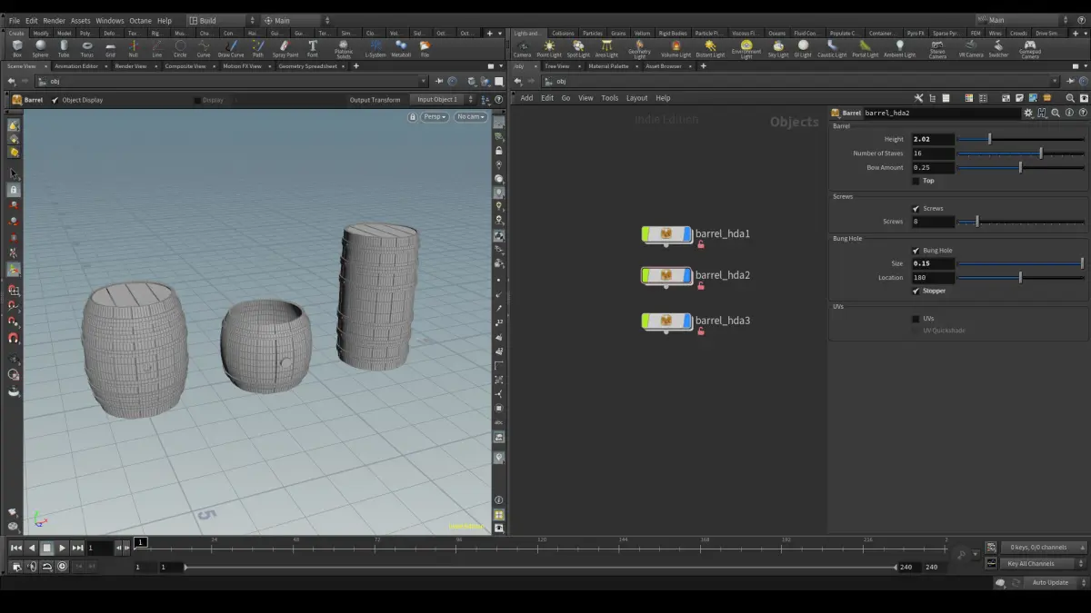This screenshot has width=1091, height=613.
Task: Click the Number of Staves slider handle
Action: pos(1041,153)
